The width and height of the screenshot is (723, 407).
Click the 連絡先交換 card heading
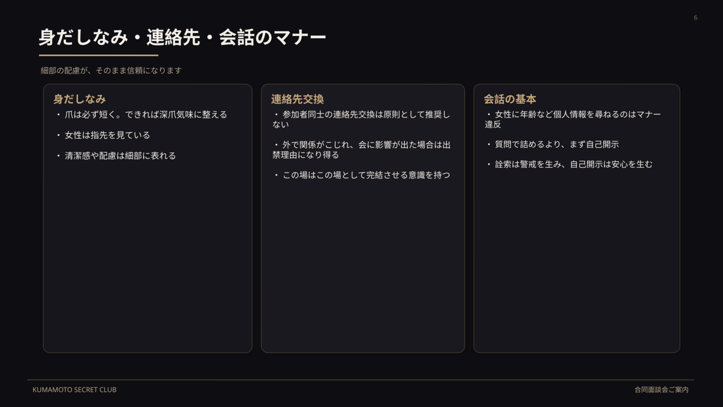[x=297, y=99]
